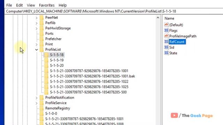This screenshot has height=125, width=223.
Task: Open the View menu
Action: [x=31, y=5]
